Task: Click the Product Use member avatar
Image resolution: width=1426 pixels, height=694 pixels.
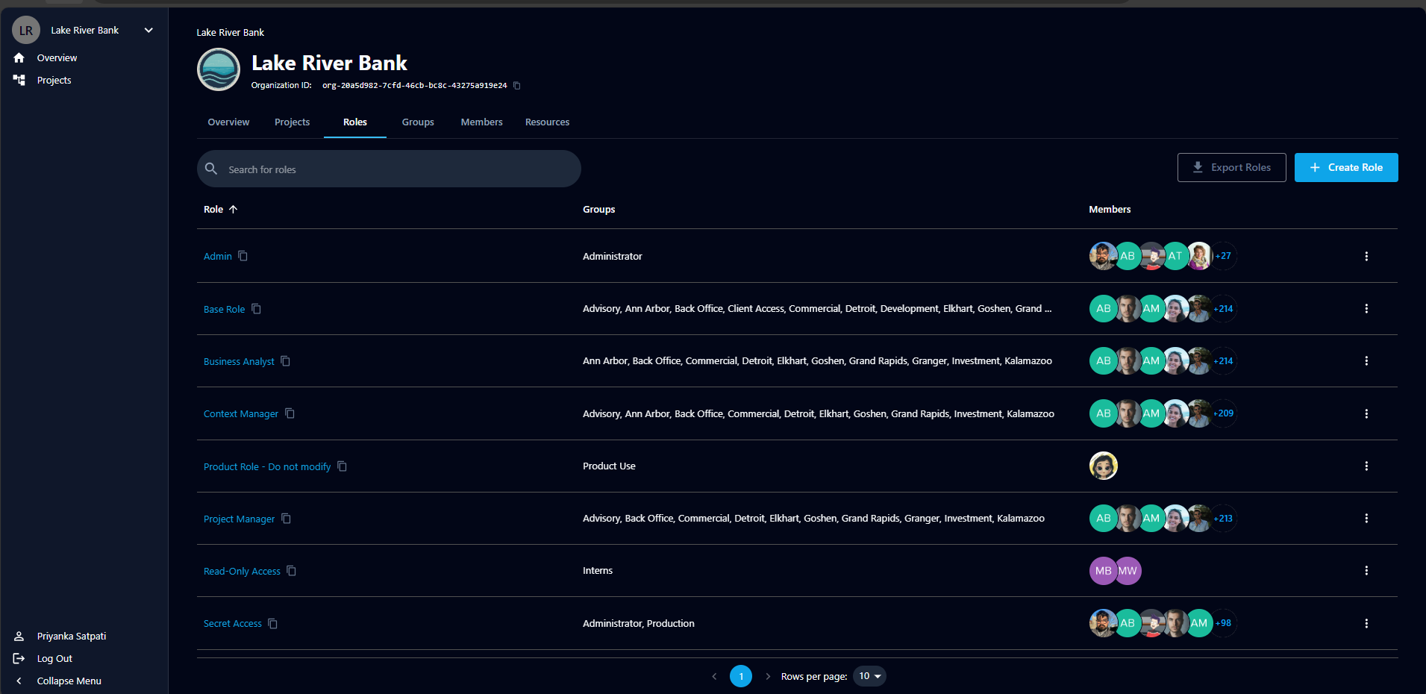Action: click(x=1104, y=466)
